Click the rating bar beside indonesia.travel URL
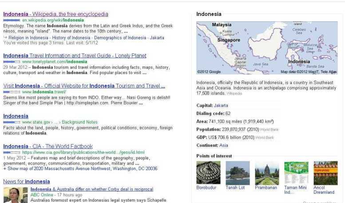The width and height of the screenshot is (345, 203). coord(12,92)
